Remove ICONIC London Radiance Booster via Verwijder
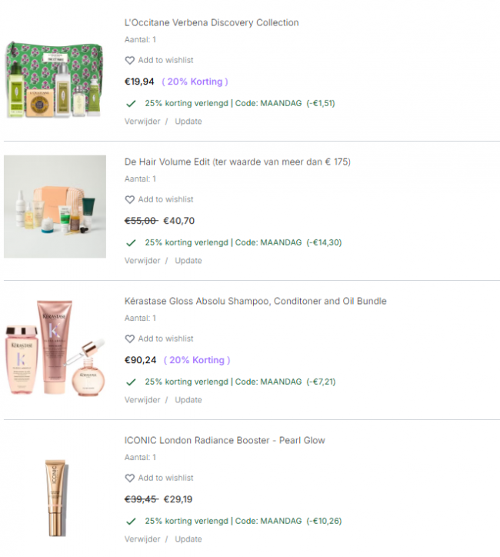 (x=142, y=539)
